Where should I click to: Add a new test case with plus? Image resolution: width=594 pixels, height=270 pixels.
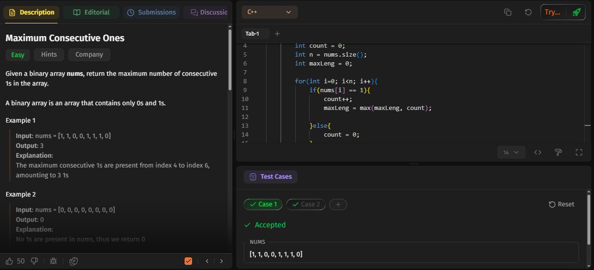point(338,204)
